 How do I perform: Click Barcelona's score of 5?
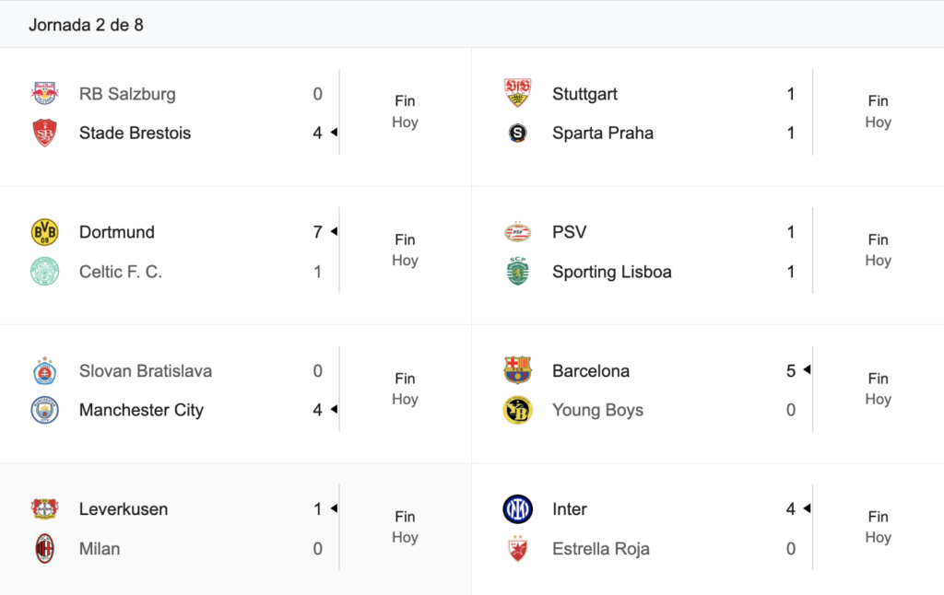point(790,370)
